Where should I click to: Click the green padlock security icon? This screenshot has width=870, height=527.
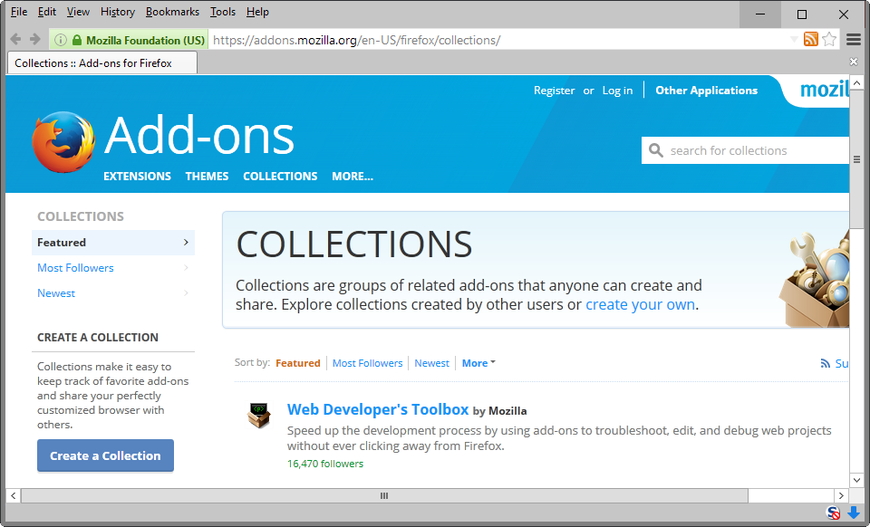point(77,40)
